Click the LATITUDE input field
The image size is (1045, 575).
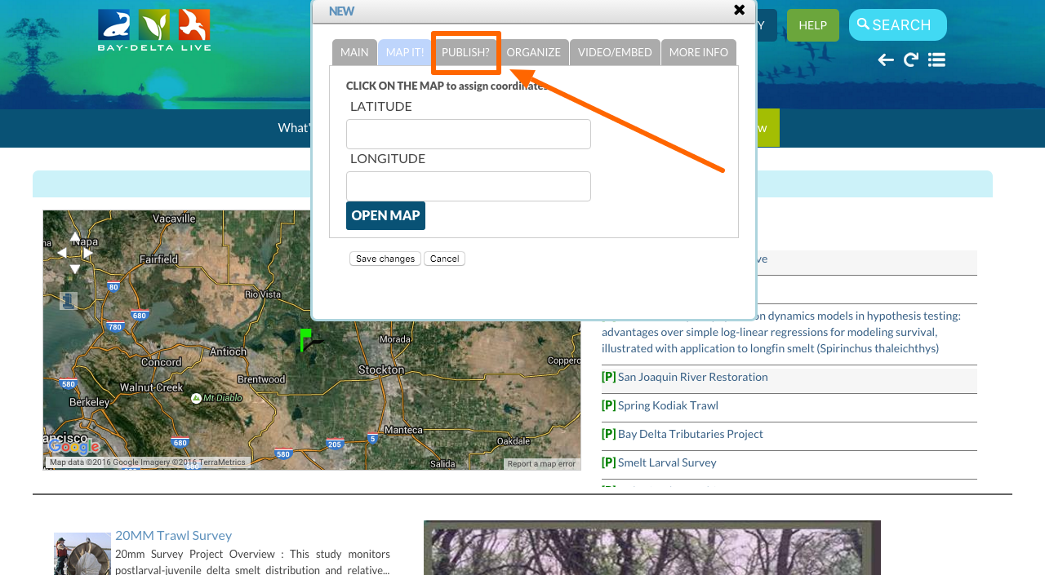[x=468, y=134]
